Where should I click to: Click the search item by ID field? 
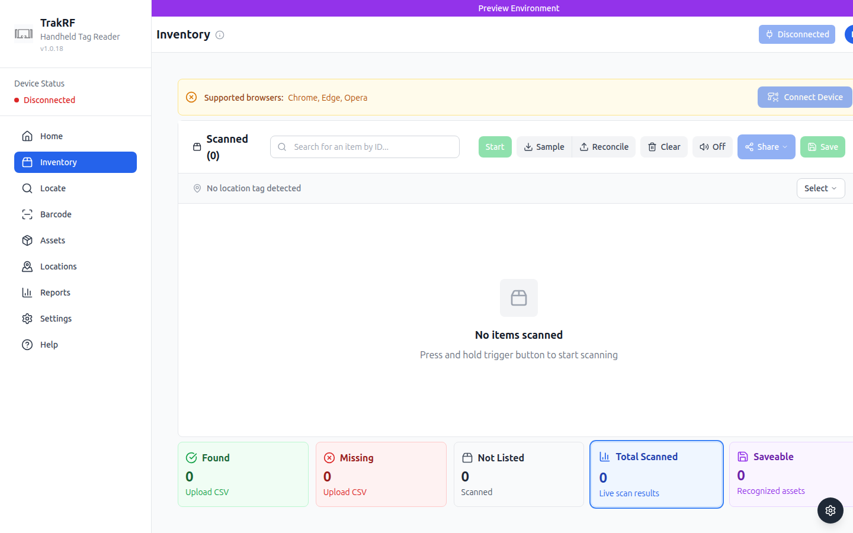tap(365, 147)
